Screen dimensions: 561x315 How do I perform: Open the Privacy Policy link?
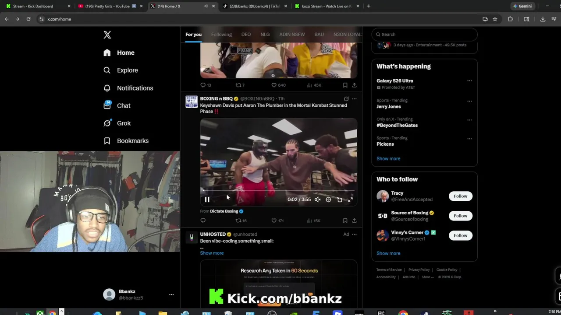(x=419, y=270)
